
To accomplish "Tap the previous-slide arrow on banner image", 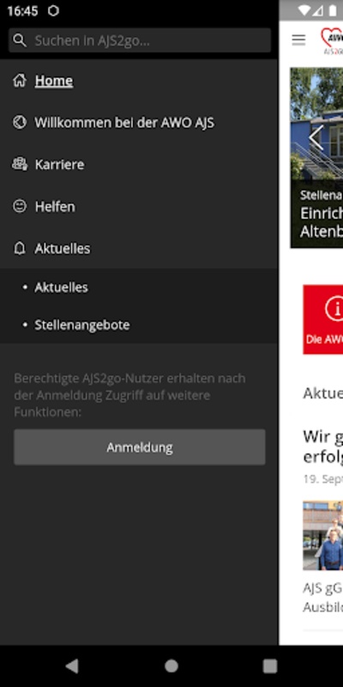I will coord(316,137).
